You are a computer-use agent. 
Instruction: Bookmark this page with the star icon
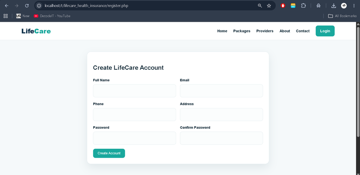click(x=269, y=6)
